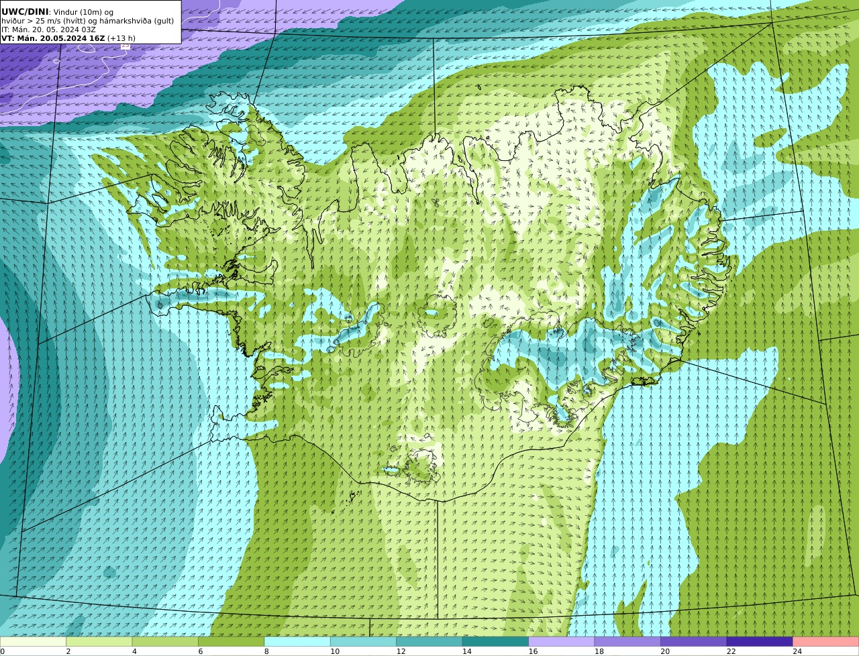Click the 18–20 m/s purple legend swatch

click(x=627, y=642)
